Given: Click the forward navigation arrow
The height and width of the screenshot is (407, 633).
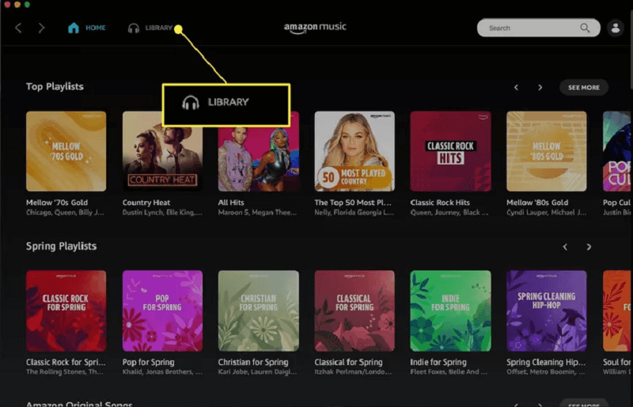Looking at the screenshot, I should point(41,29).
